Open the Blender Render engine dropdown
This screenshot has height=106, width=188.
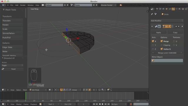[108, 5]
